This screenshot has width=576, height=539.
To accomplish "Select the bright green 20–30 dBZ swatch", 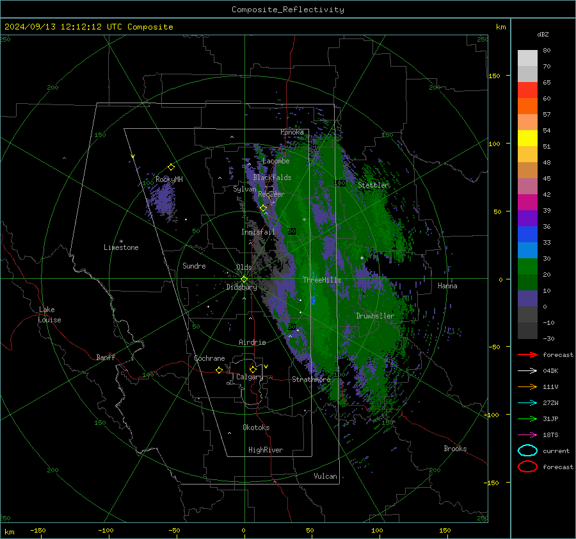I will 527,267.
